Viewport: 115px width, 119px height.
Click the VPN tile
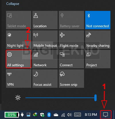point(19,79)
